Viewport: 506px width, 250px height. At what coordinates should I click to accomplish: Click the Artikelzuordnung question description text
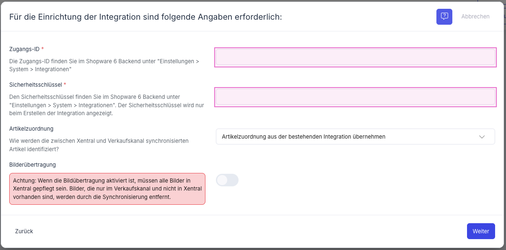coord(99,145)
